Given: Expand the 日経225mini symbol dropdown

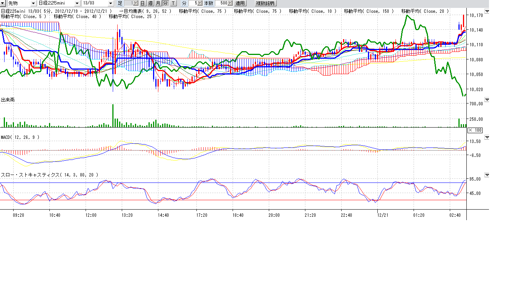Looking at the screenshot, I should point(77,3).
